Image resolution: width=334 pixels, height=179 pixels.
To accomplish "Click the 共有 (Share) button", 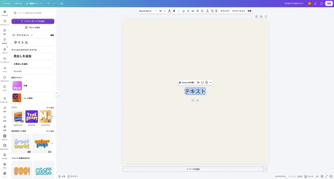I will coord(329,3).
